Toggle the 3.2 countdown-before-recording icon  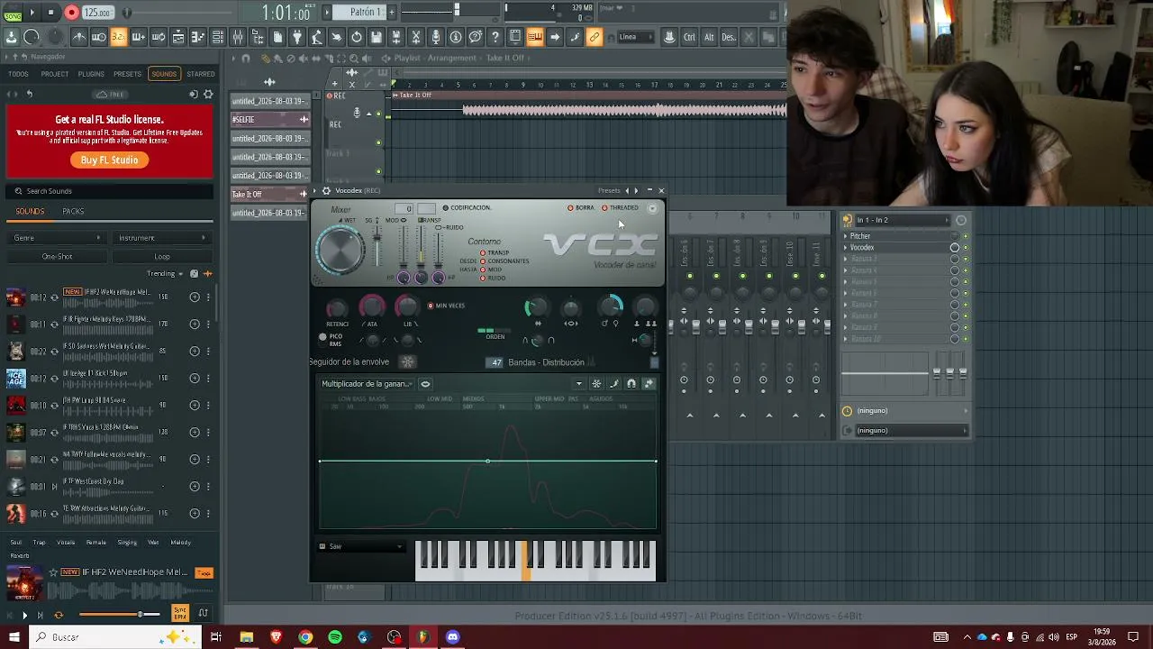coord(119,37)
